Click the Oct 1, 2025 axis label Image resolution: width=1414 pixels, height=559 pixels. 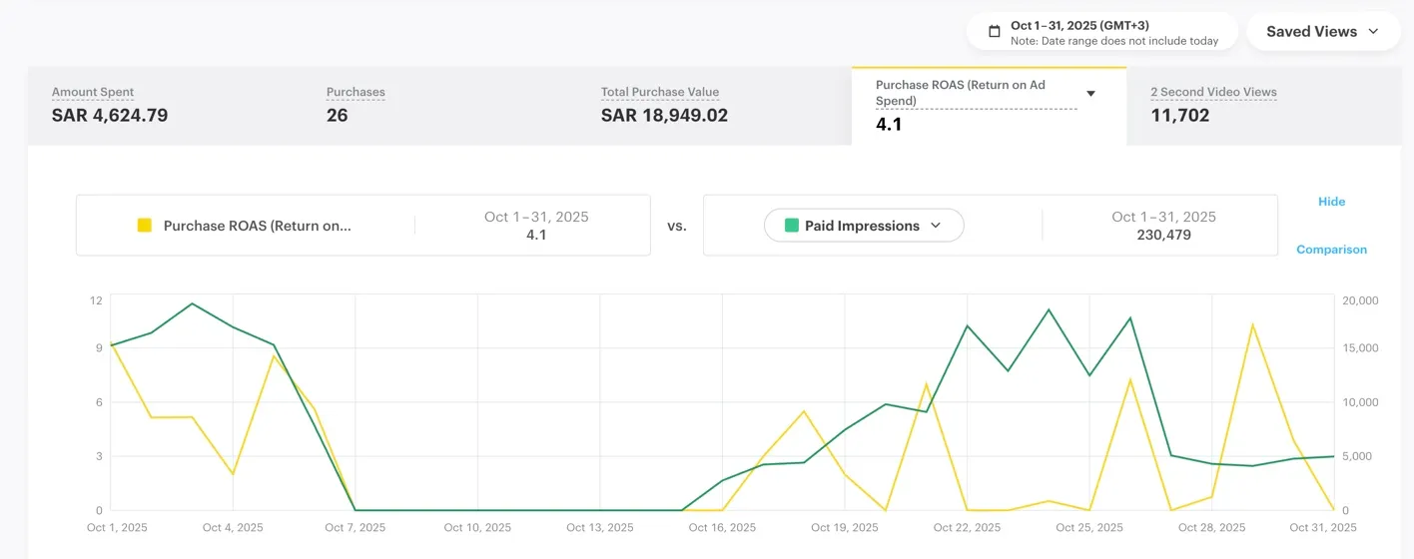pyautogui.click(x=117, y=528)
